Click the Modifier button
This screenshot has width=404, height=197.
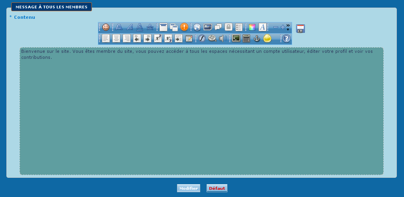(x=189, y=188)
